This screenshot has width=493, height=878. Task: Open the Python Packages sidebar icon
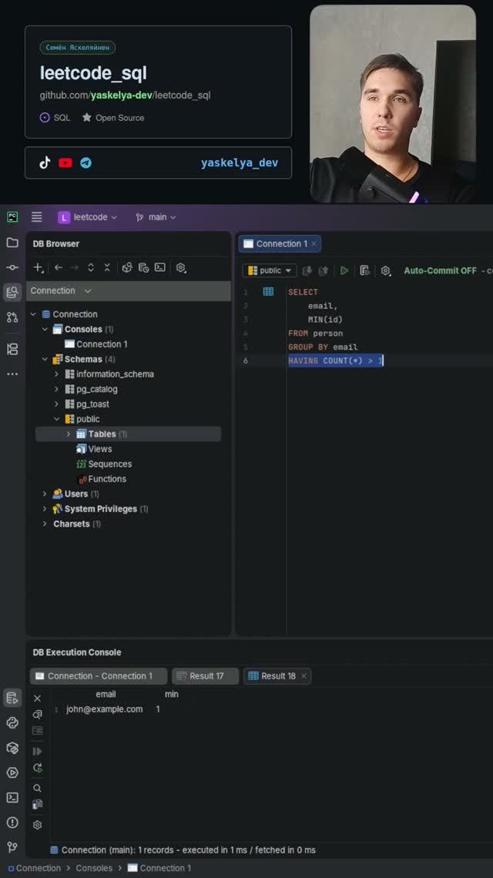(12, 748)
